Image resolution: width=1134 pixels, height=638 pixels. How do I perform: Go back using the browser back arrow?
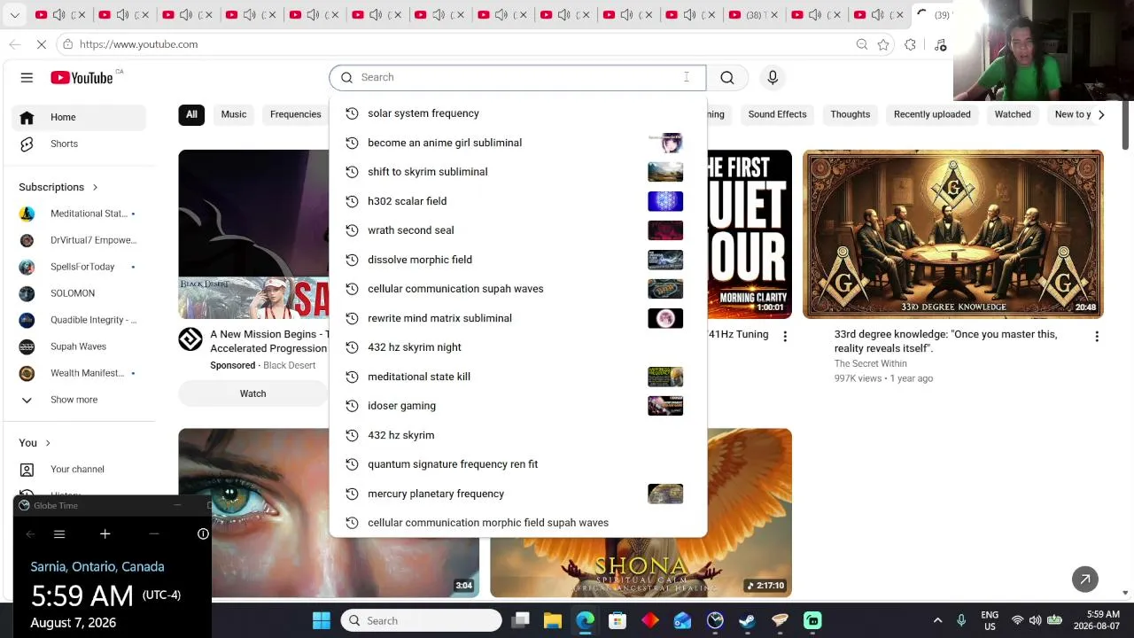15,44
